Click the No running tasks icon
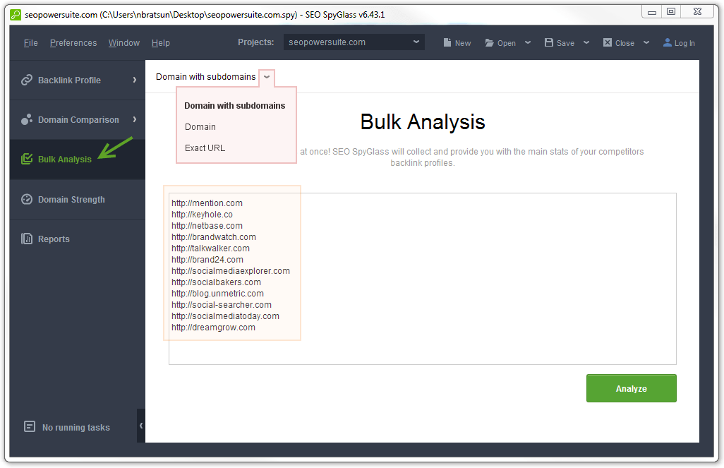This screenshot has width=724, height=468. point(30,426)
